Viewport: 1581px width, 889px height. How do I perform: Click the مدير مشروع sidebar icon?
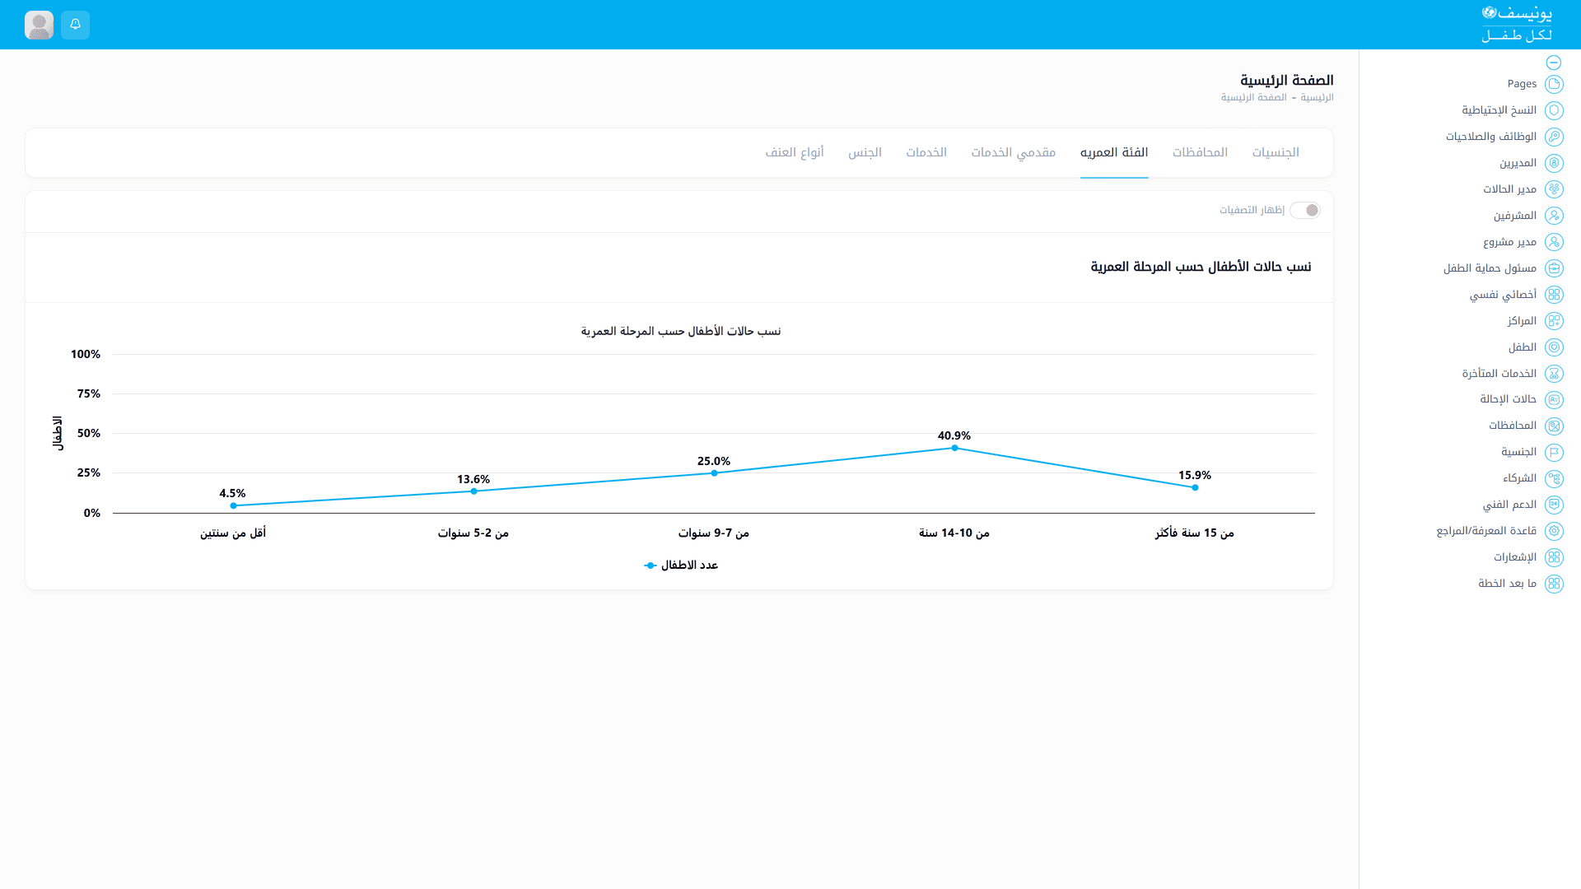pyautogui.click(x=1554, y=242)
